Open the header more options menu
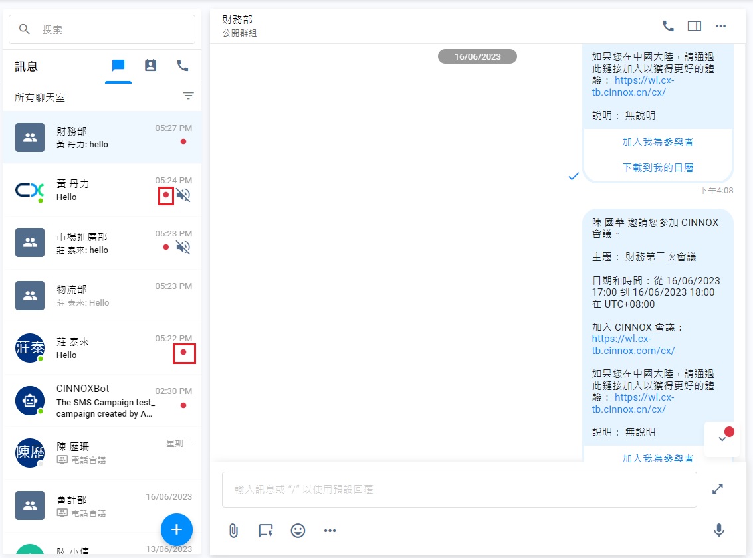 pos(721,26)
